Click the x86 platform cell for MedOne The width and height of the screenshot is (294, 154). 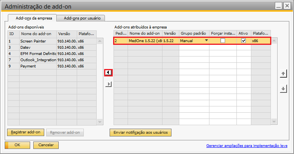click(261, 41)
